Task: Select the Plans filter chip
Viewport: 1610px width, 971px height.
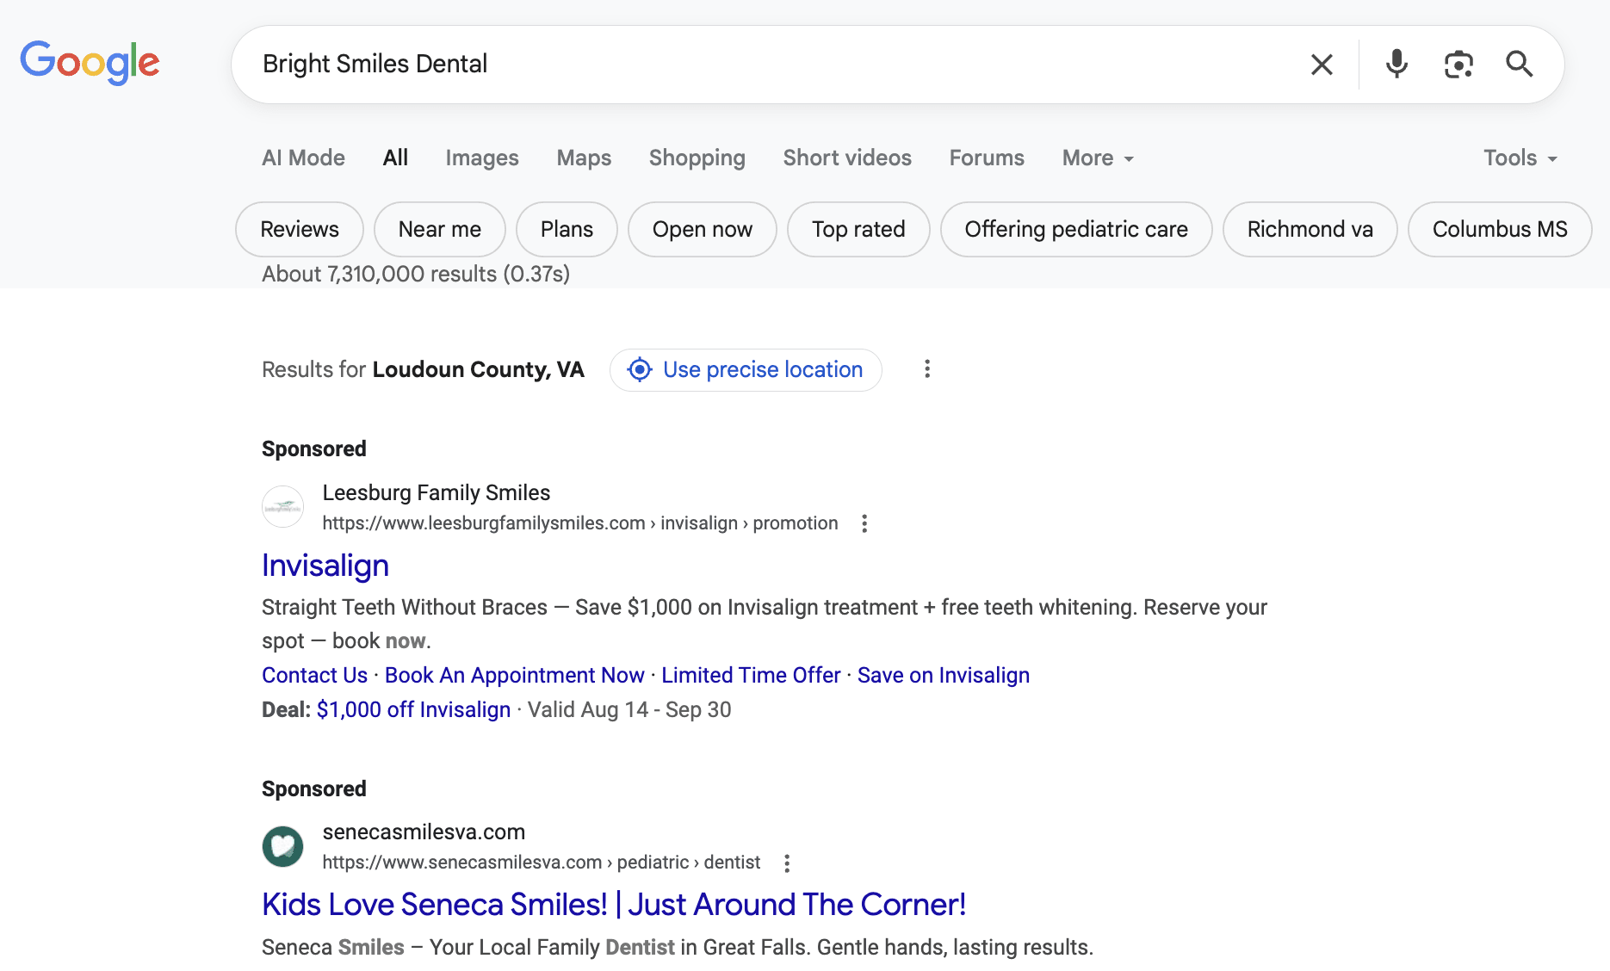Action: [x=567, y=230]
